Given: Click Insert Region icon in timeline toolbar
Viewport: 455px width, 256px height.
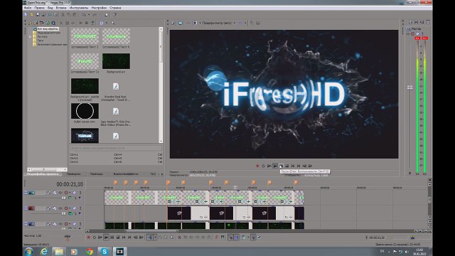Looking at the screenshot, I should tap(223, 237).
